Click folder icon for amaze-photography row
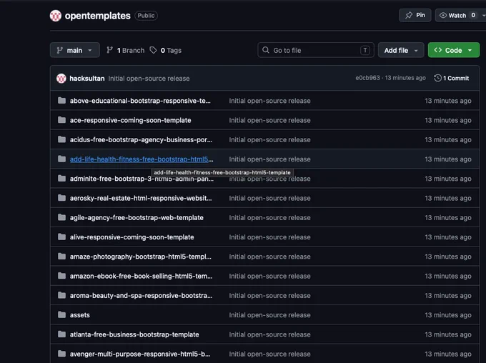This screenshot has height=363, width=486. 61,257
